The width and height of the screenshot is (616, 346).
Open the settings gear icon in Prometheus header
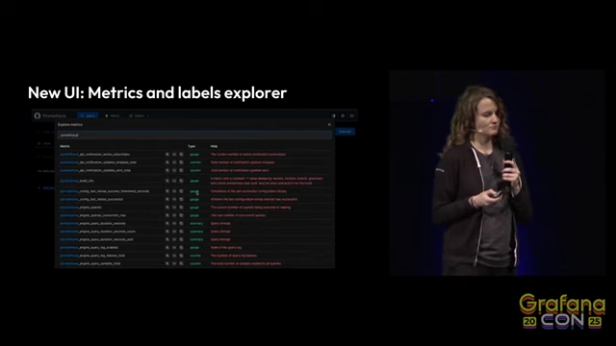(x=343, y=115)
